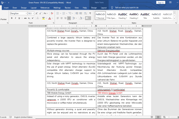Click Line and Paragraph Spacing icon

pos(74,18)
